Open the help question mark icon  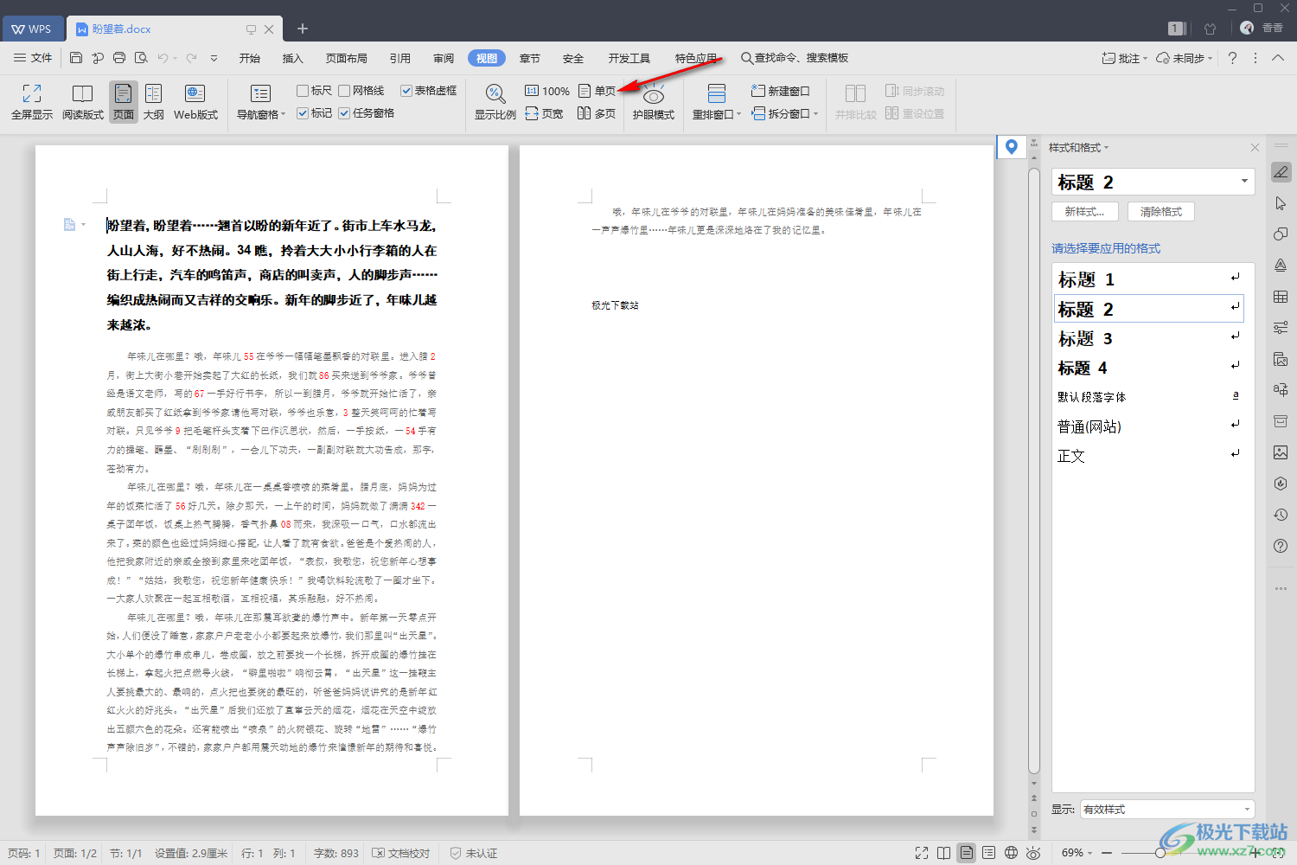point(1233,58)
